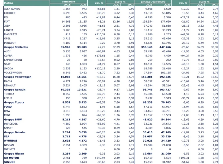Click the gennaio/settembre column group header
223x164 pixels.
(153, 2)
